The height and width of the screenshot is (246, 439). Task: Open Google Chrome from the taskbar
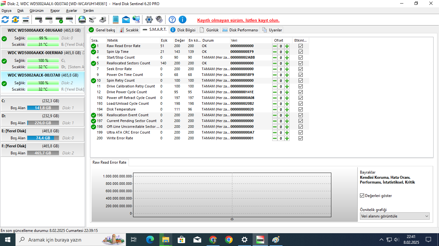coord(229,240)
